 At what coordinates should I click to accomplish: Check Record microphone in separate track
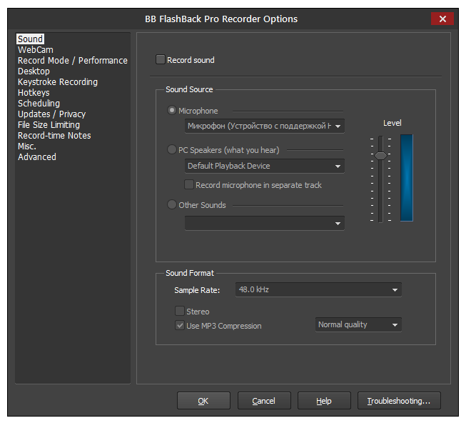[189, 185]
